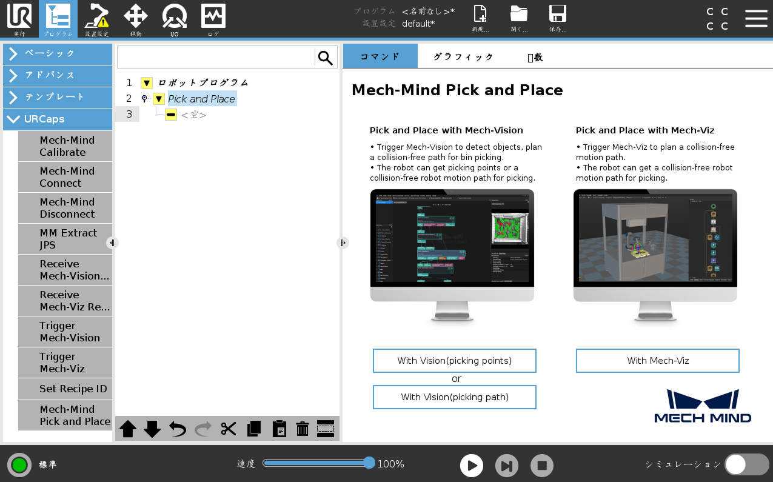Move selected node down with arrow
Screen dimensions: 773x482
(152, 429)
